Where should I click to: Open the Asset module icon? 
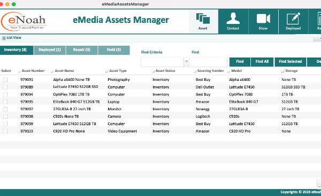coord(203,21)
